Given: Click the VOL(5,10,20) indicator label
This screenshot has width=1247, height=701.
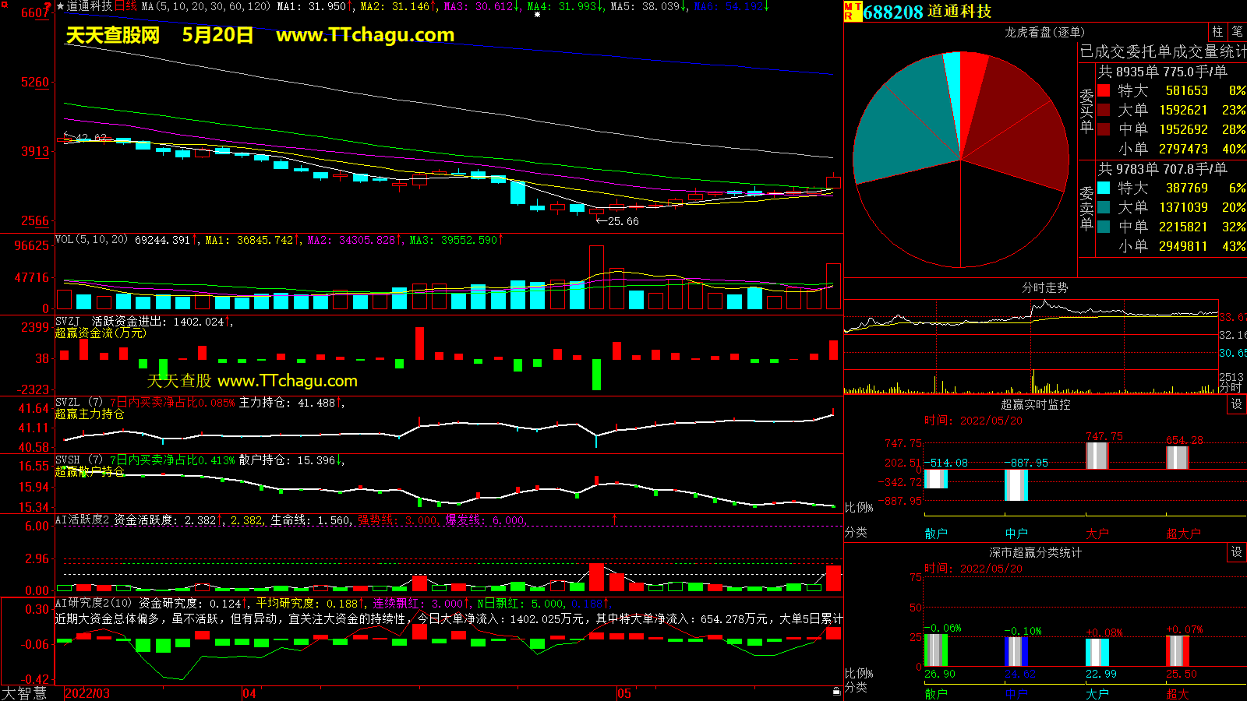Looking at the screenshot, I should point(91,240).
